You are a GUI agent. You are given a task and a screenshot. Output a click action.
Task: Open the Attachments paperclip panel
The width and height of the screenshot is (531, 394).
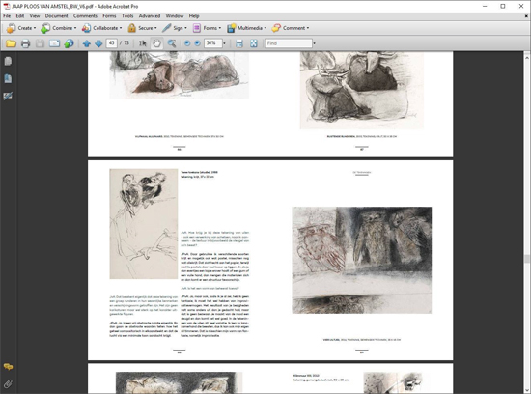click(x=8, y=383)
